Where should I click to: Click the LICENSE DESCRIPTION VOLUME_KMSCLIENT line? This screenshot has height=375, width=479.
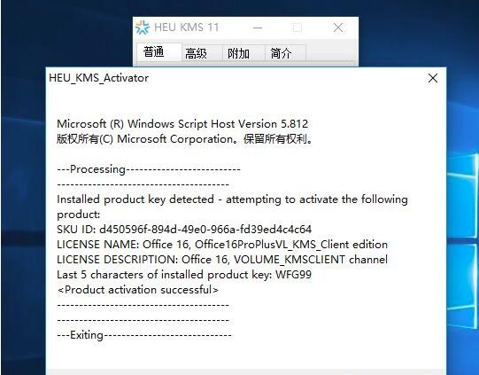click(x=222, y=260)
